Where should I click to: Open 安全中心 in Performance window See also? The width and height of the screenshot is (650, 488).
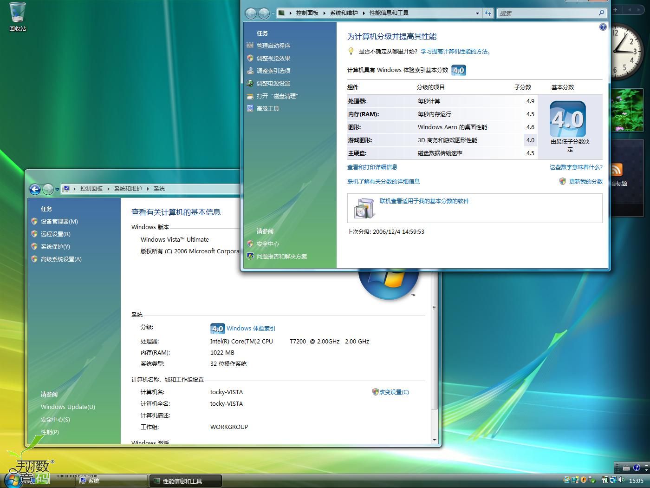pos(268,244)
